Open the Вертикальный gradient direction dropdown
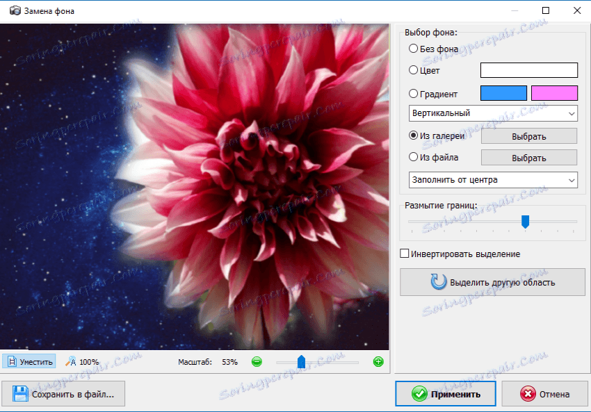This screenshot has height=412, width=591. (x=492, y=113)
